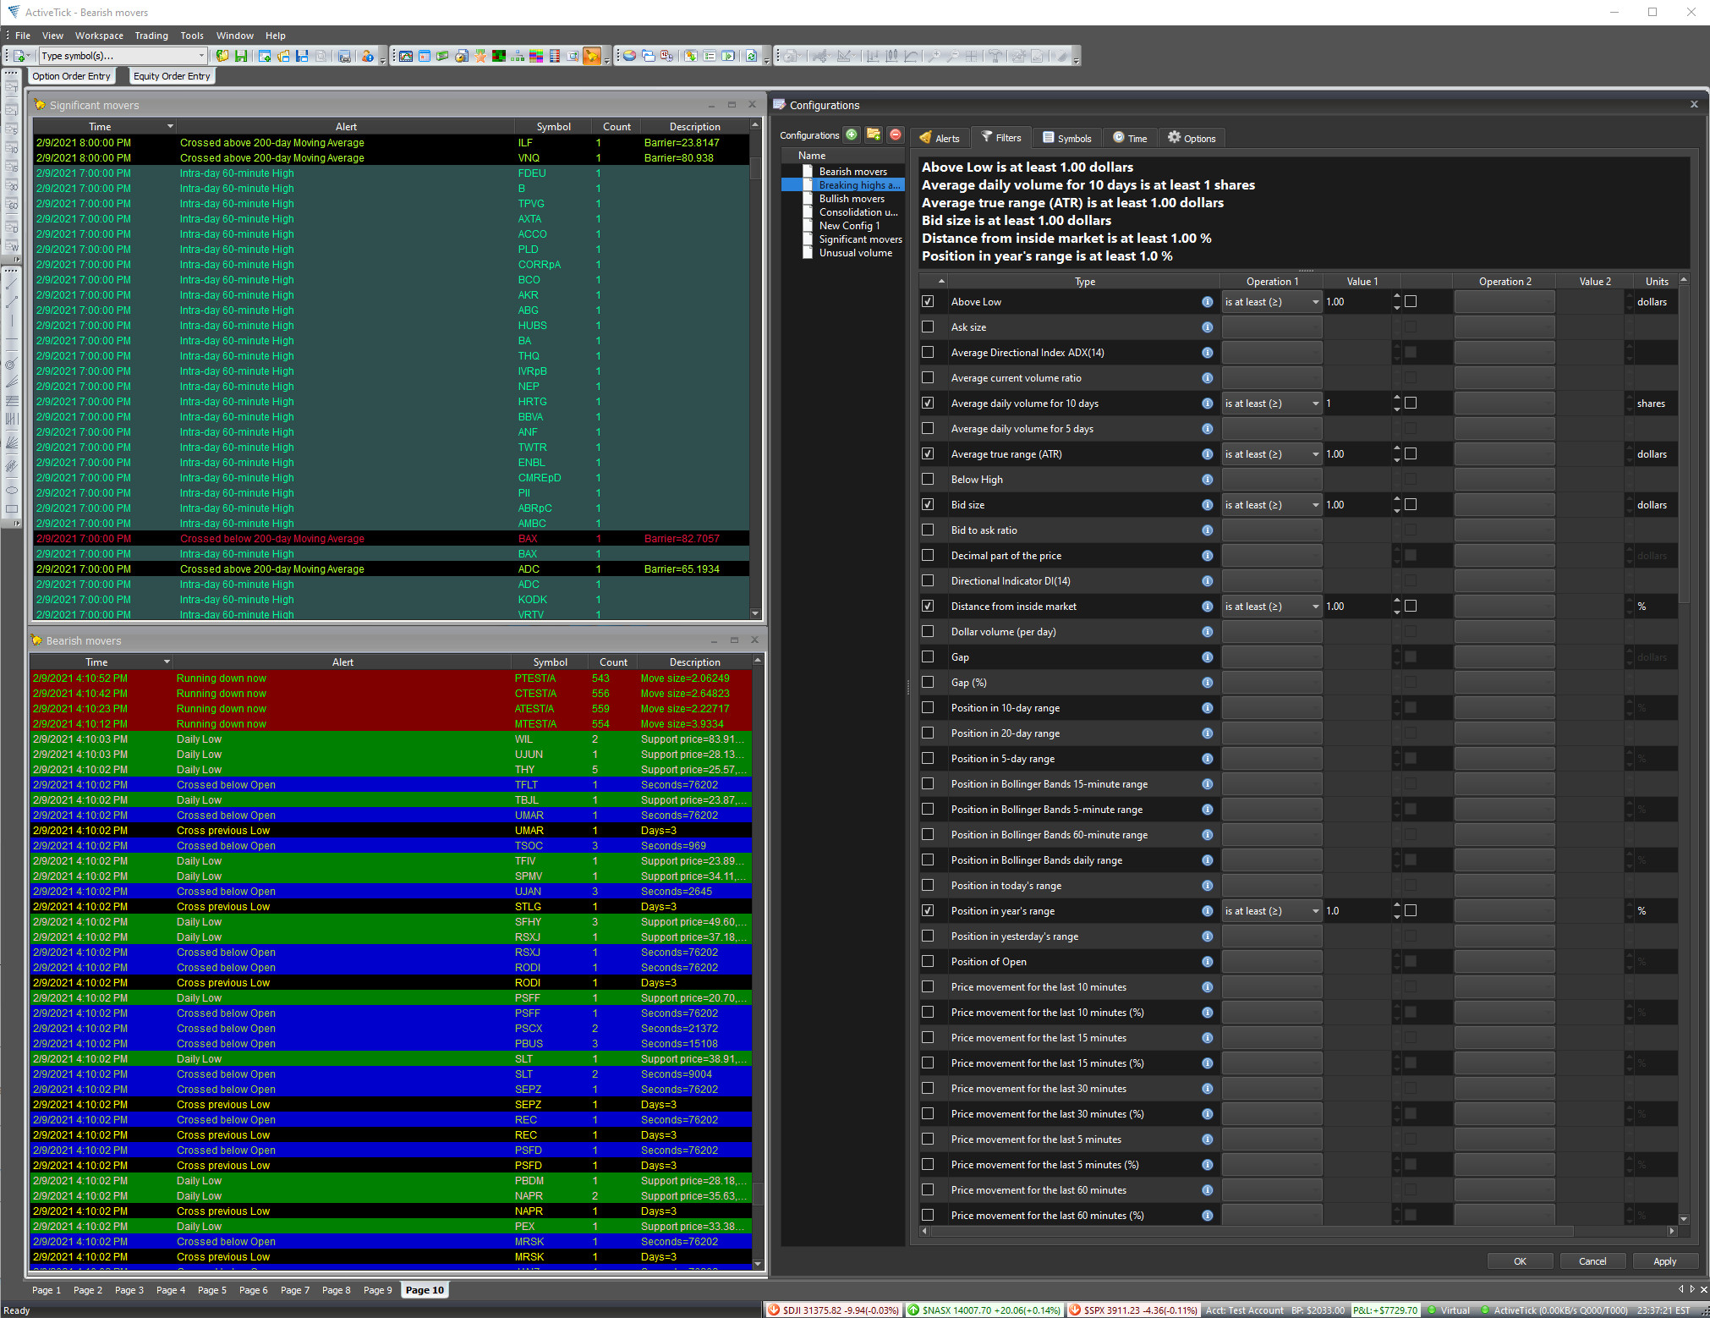
Task: Open the Options tab in Configurations
Action: 1192,138
